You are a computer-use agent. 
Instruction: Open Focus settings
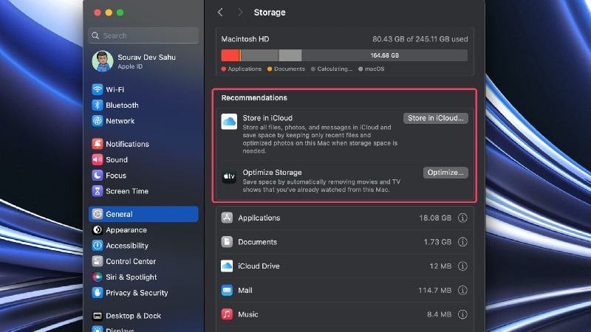pyautogui.click(x=143, y=176)
